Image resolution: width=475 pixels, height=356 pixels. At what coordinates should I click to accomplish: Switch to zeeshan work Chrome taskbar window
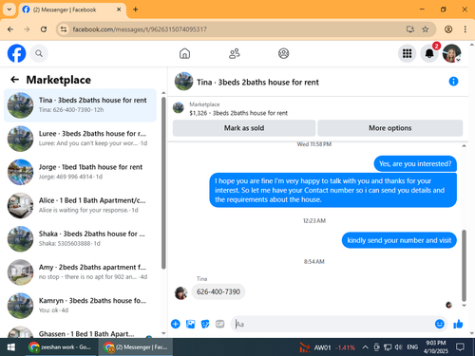60,347
